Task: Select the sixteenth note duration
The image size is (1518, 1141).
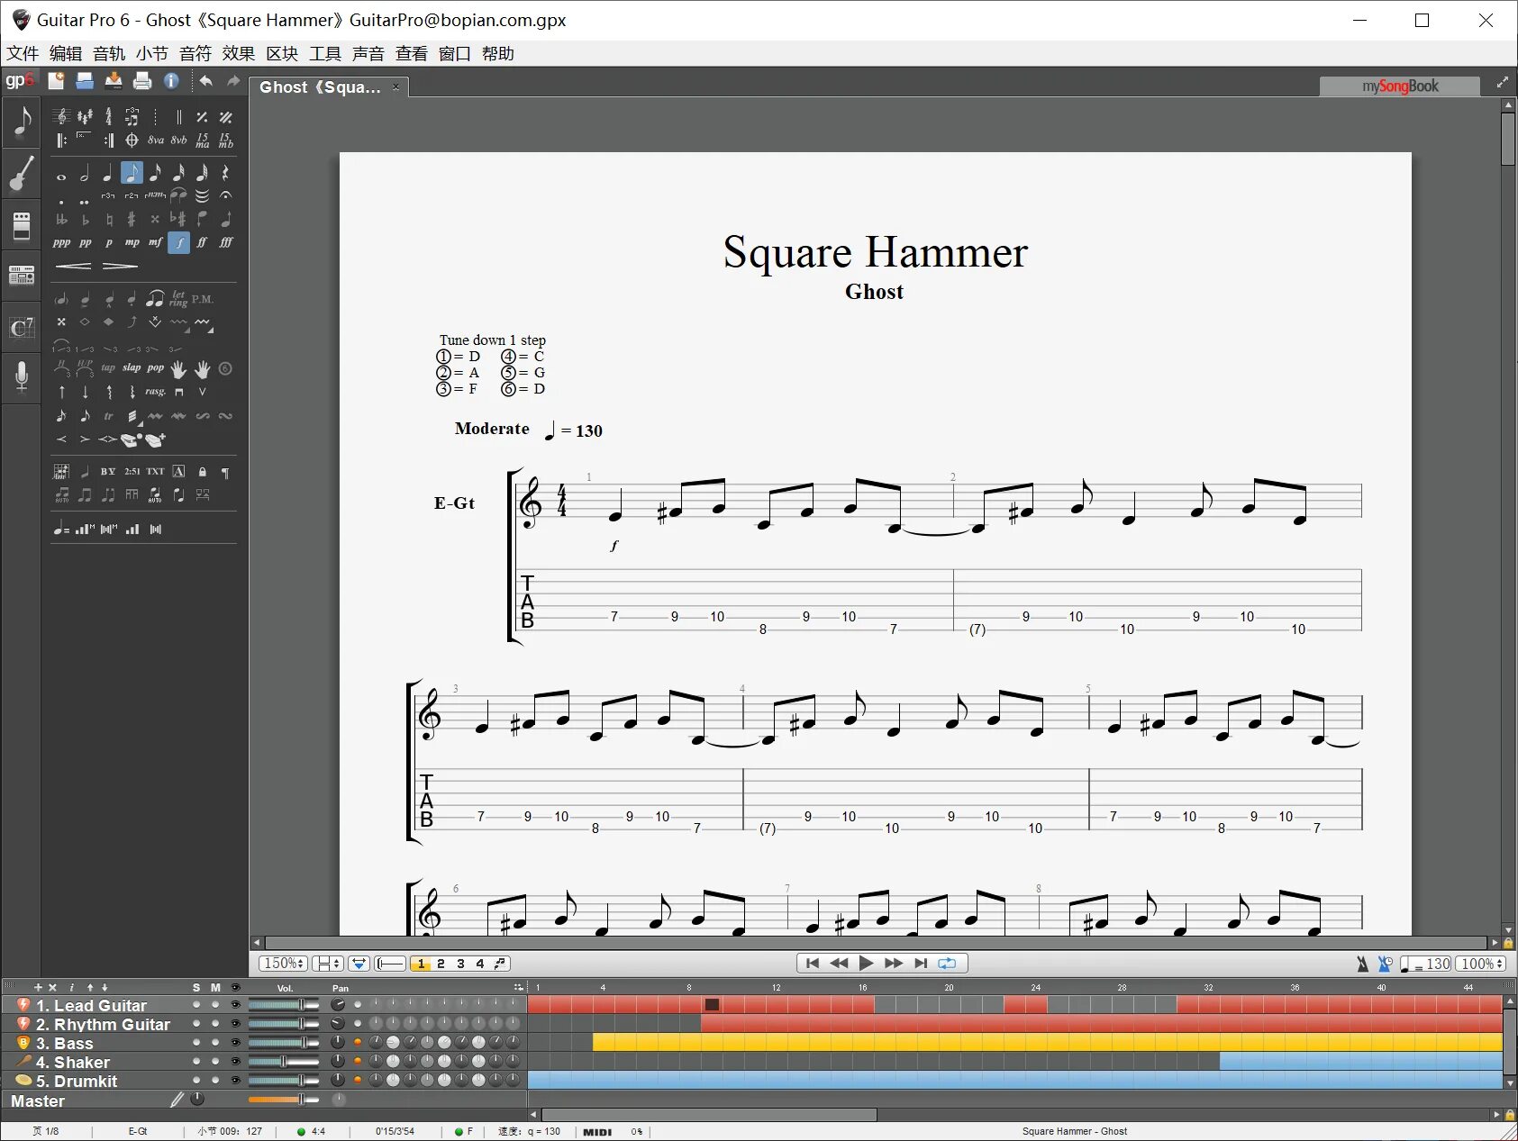Action: [x=155, y=173]
